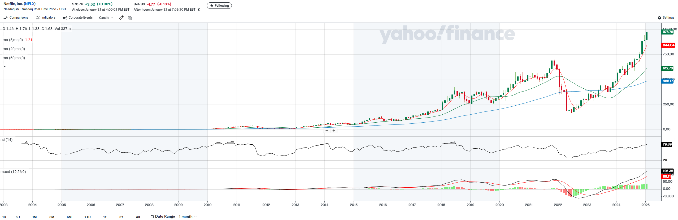Open the Comparisons tool
Screen dimensions: 678x220
[x=16, y=18]
